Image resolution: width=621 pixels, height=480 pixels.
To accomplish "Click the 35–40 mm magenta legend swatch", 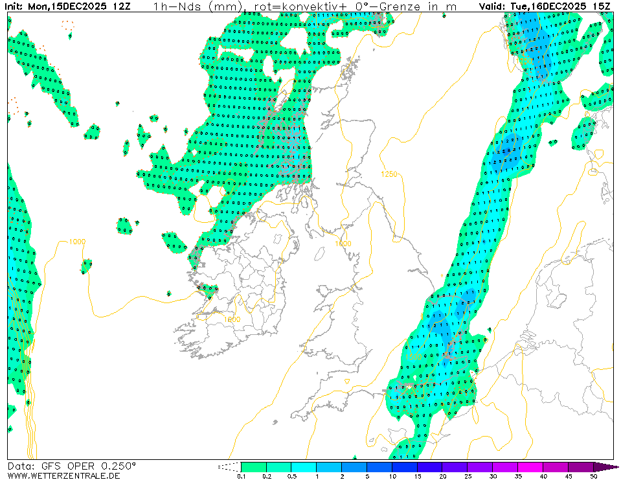I will (x=530, y=466).
